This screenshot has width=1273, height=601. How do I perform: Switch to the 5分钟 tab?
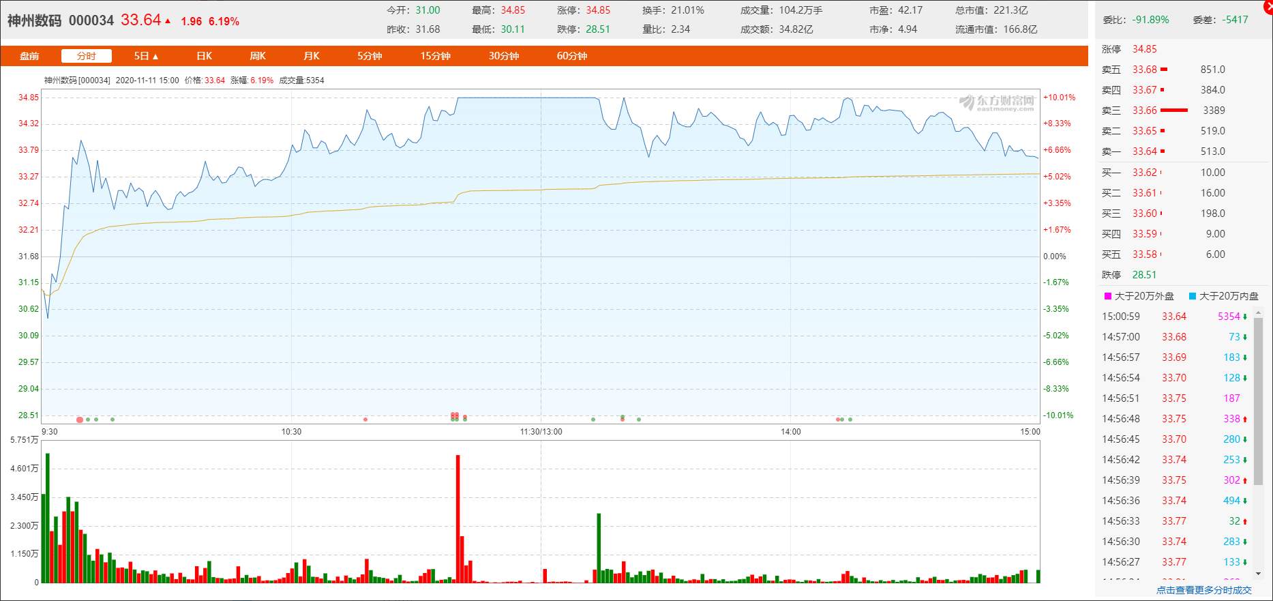370,56
